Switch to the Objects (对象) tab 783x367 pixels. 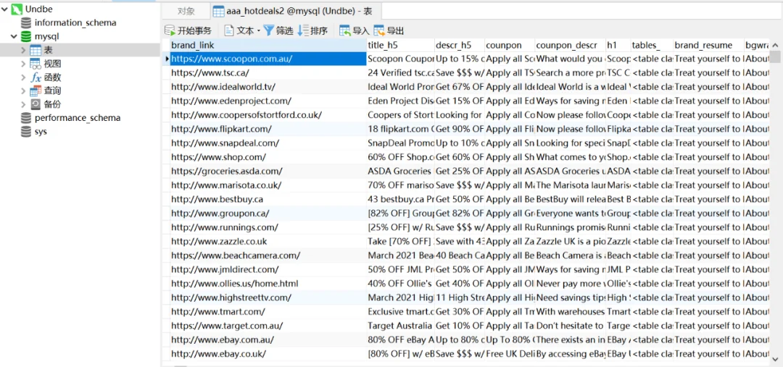click(x=186, y=11)
